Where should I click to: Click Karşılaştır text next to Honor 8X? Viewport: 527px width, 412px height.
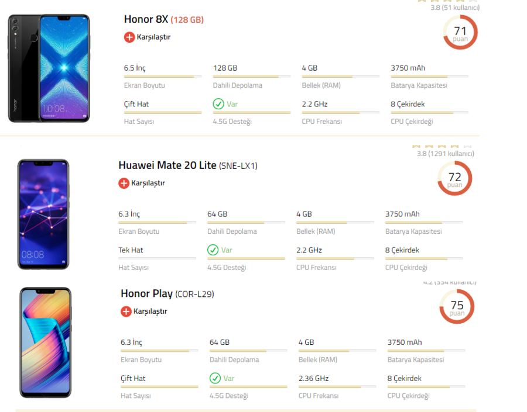coord(153,37)
